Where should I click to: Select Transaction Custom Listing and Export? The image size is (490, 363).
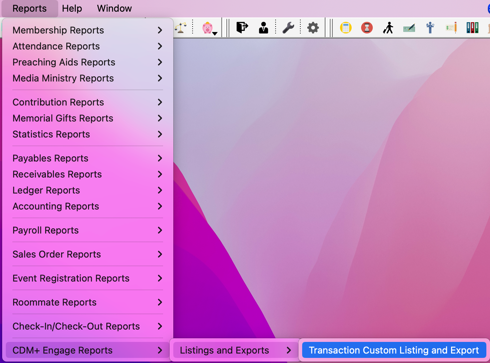pyautogui.click(x=394, y=350)
